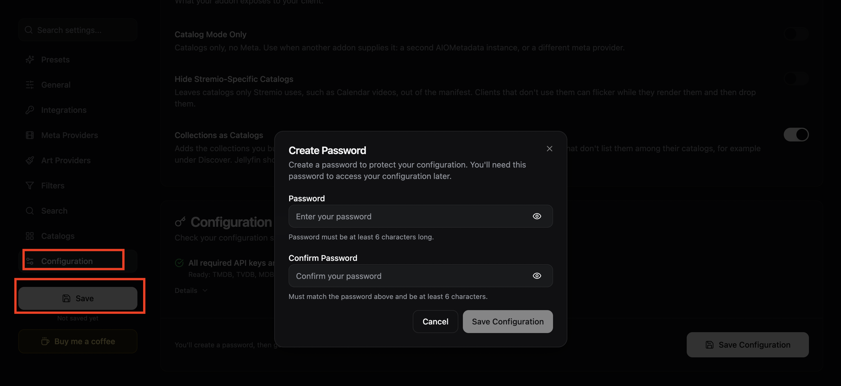Viewport: 841px width, 386px height.
Task: Click the Enter your password field
Action: 421,216
